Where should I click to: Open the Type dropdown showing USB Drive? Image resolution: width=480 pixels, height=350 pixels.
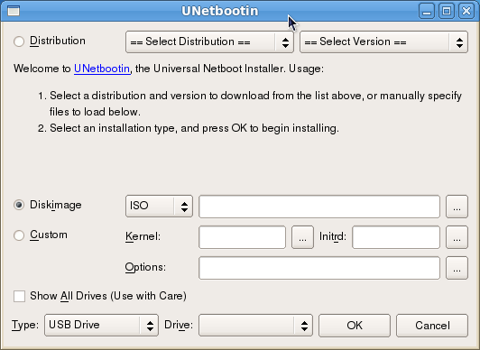click(x=101, y=326)
